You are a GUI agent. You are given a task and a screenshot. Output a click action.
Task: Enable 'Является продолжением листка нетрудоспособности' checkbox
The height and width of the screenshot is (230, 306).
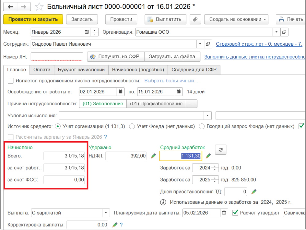(x=10, y=81)
